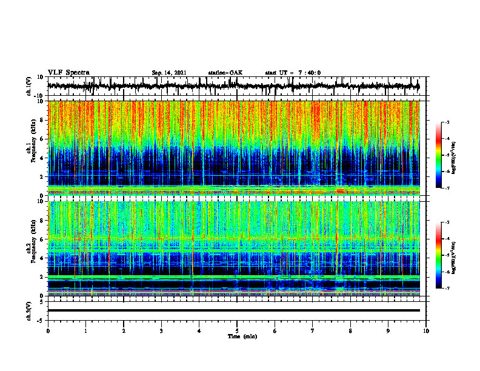Click time axis tick label 5
The height and width of the screenshot is (371, 480).
point(237,331)
